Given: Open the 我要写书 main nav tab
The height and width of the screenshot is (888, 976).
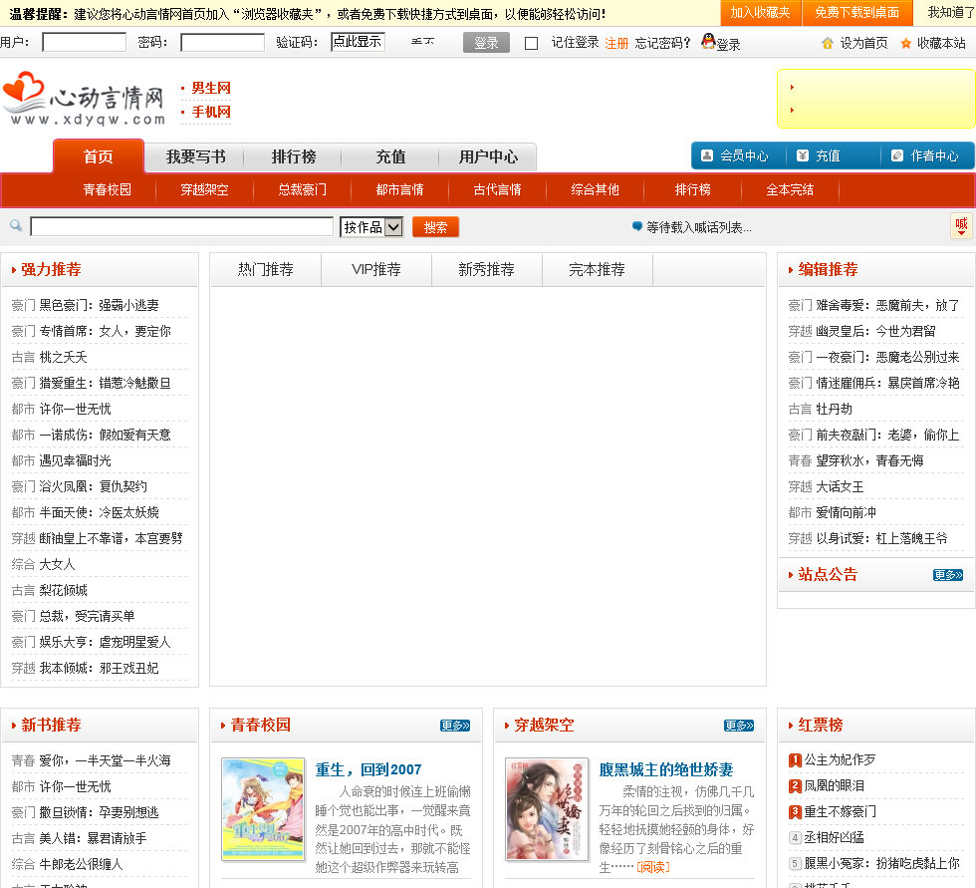Looking at the screenshot, I should [x=195, y=156].
